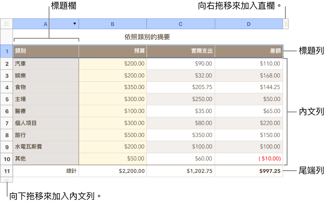Select column header A
329x202 pixels.
click(x=45, y=23)
